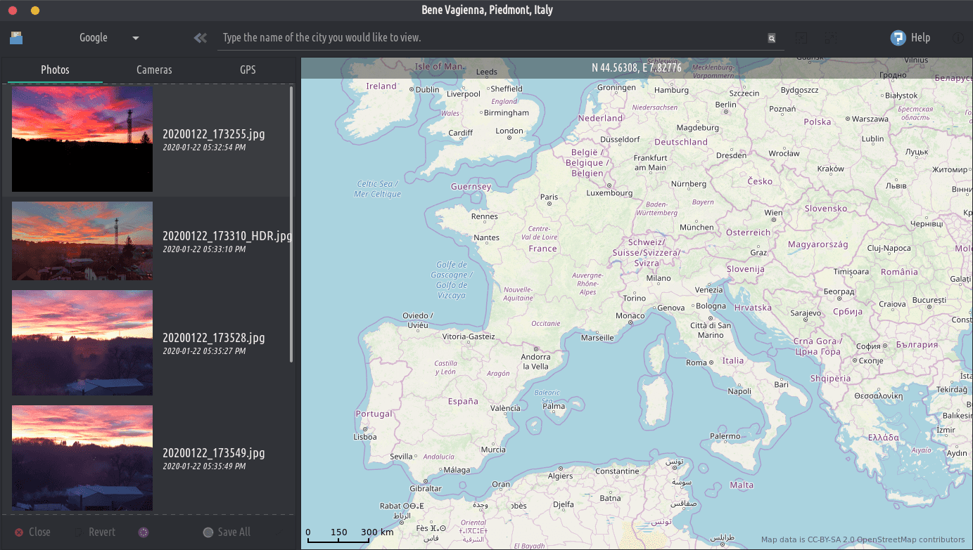Click the OpenStreetMap contributors attribution text
Viewport: 973px width, 550px height.
(910, 540)
